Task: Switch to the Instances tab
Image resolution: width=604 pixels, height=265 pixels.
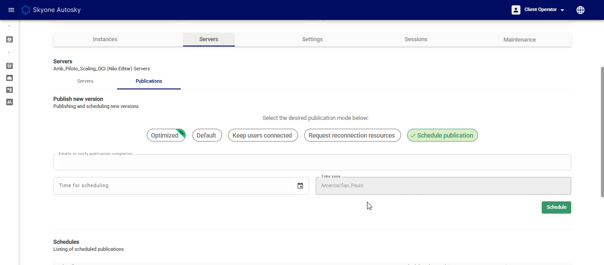Action: pyautogui.click(x=105, y=39)
